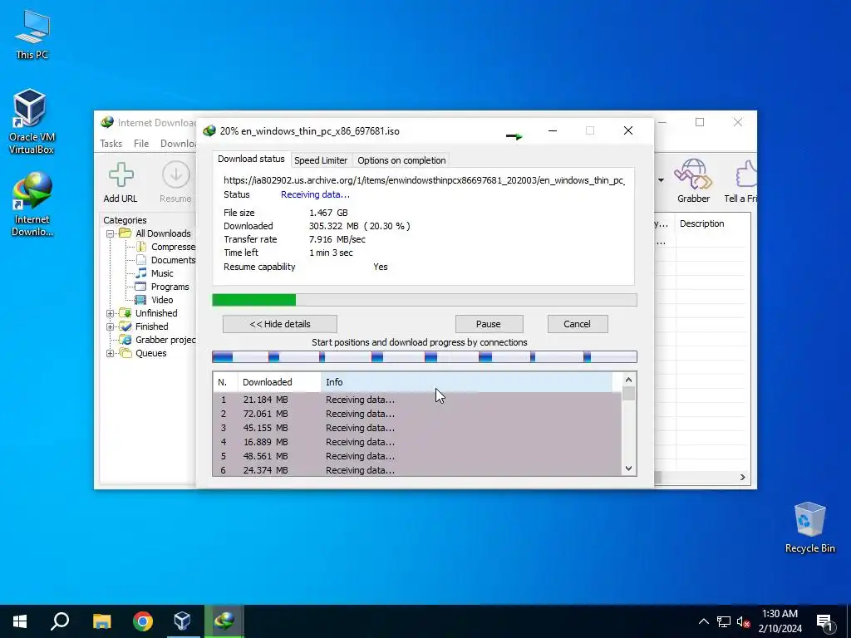Open This PC desktop icon

point(32,34)
